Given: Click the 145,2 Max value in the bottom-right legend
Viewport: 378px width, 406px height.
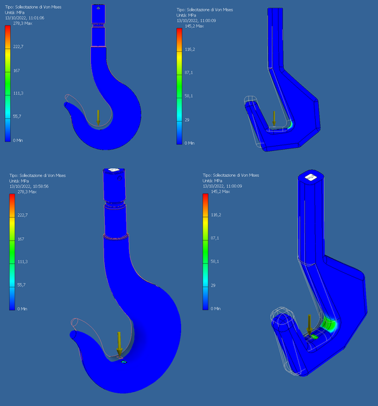Looking at the screenshot, I should pos(220,192).
